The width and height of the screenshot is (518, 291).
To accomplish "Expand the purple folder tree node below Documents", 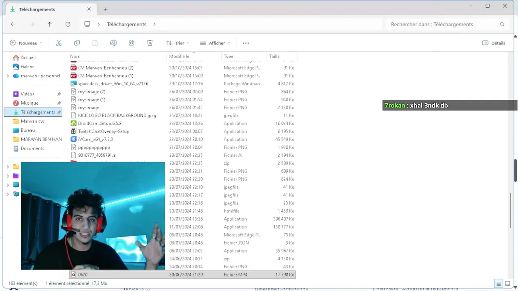I will [x=8, y=176].
